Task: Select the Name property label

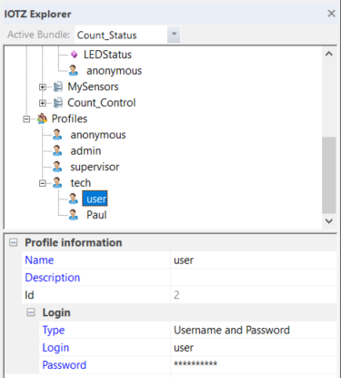Action: coord(39,261)
